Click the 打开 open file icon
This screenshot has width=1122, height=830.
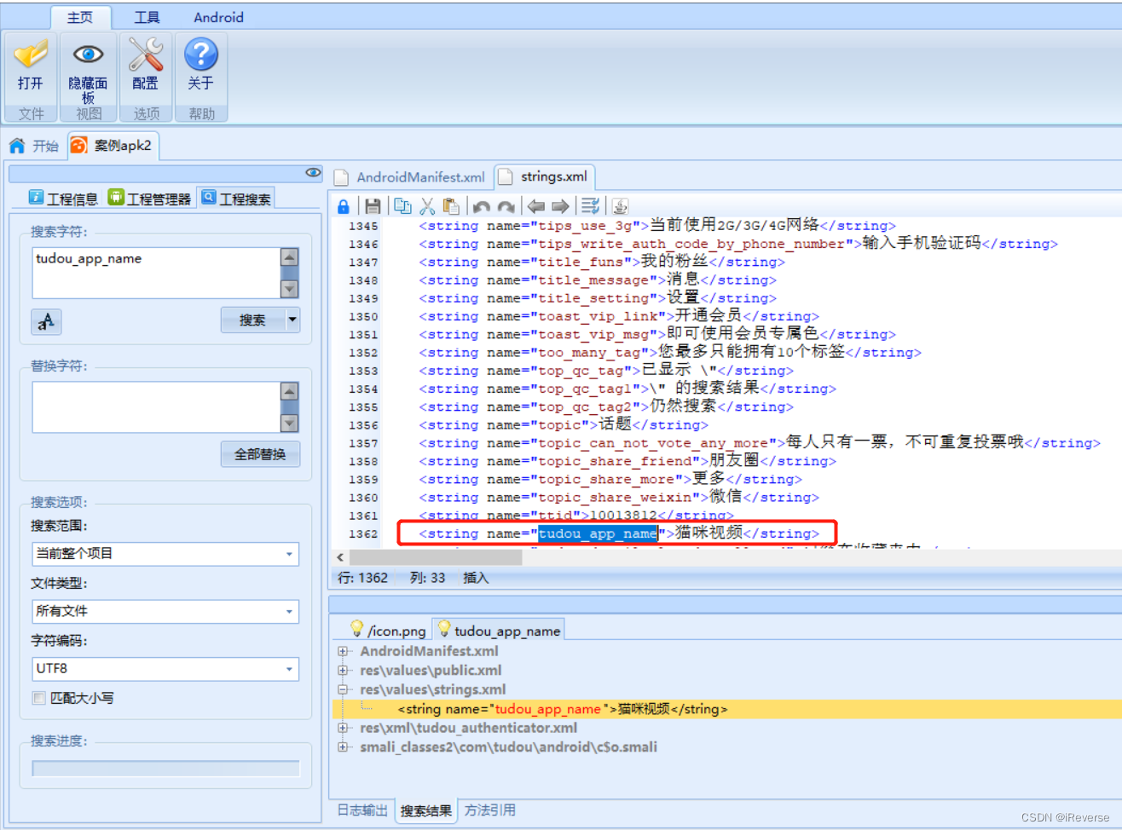click(x=31, y=55)
